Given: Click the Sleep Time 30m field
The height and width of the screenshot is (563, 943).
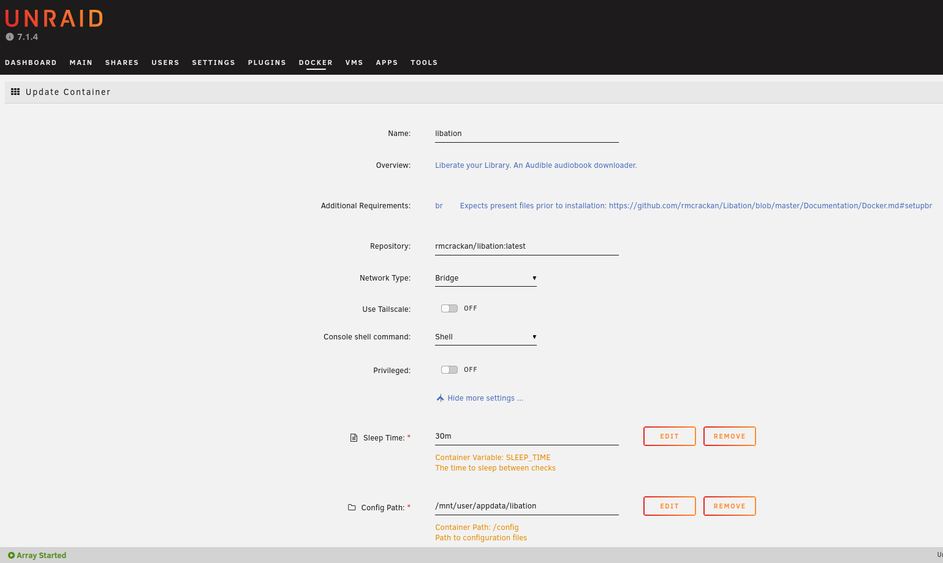Looking at the screenshot, I should [x=527, y=436].
